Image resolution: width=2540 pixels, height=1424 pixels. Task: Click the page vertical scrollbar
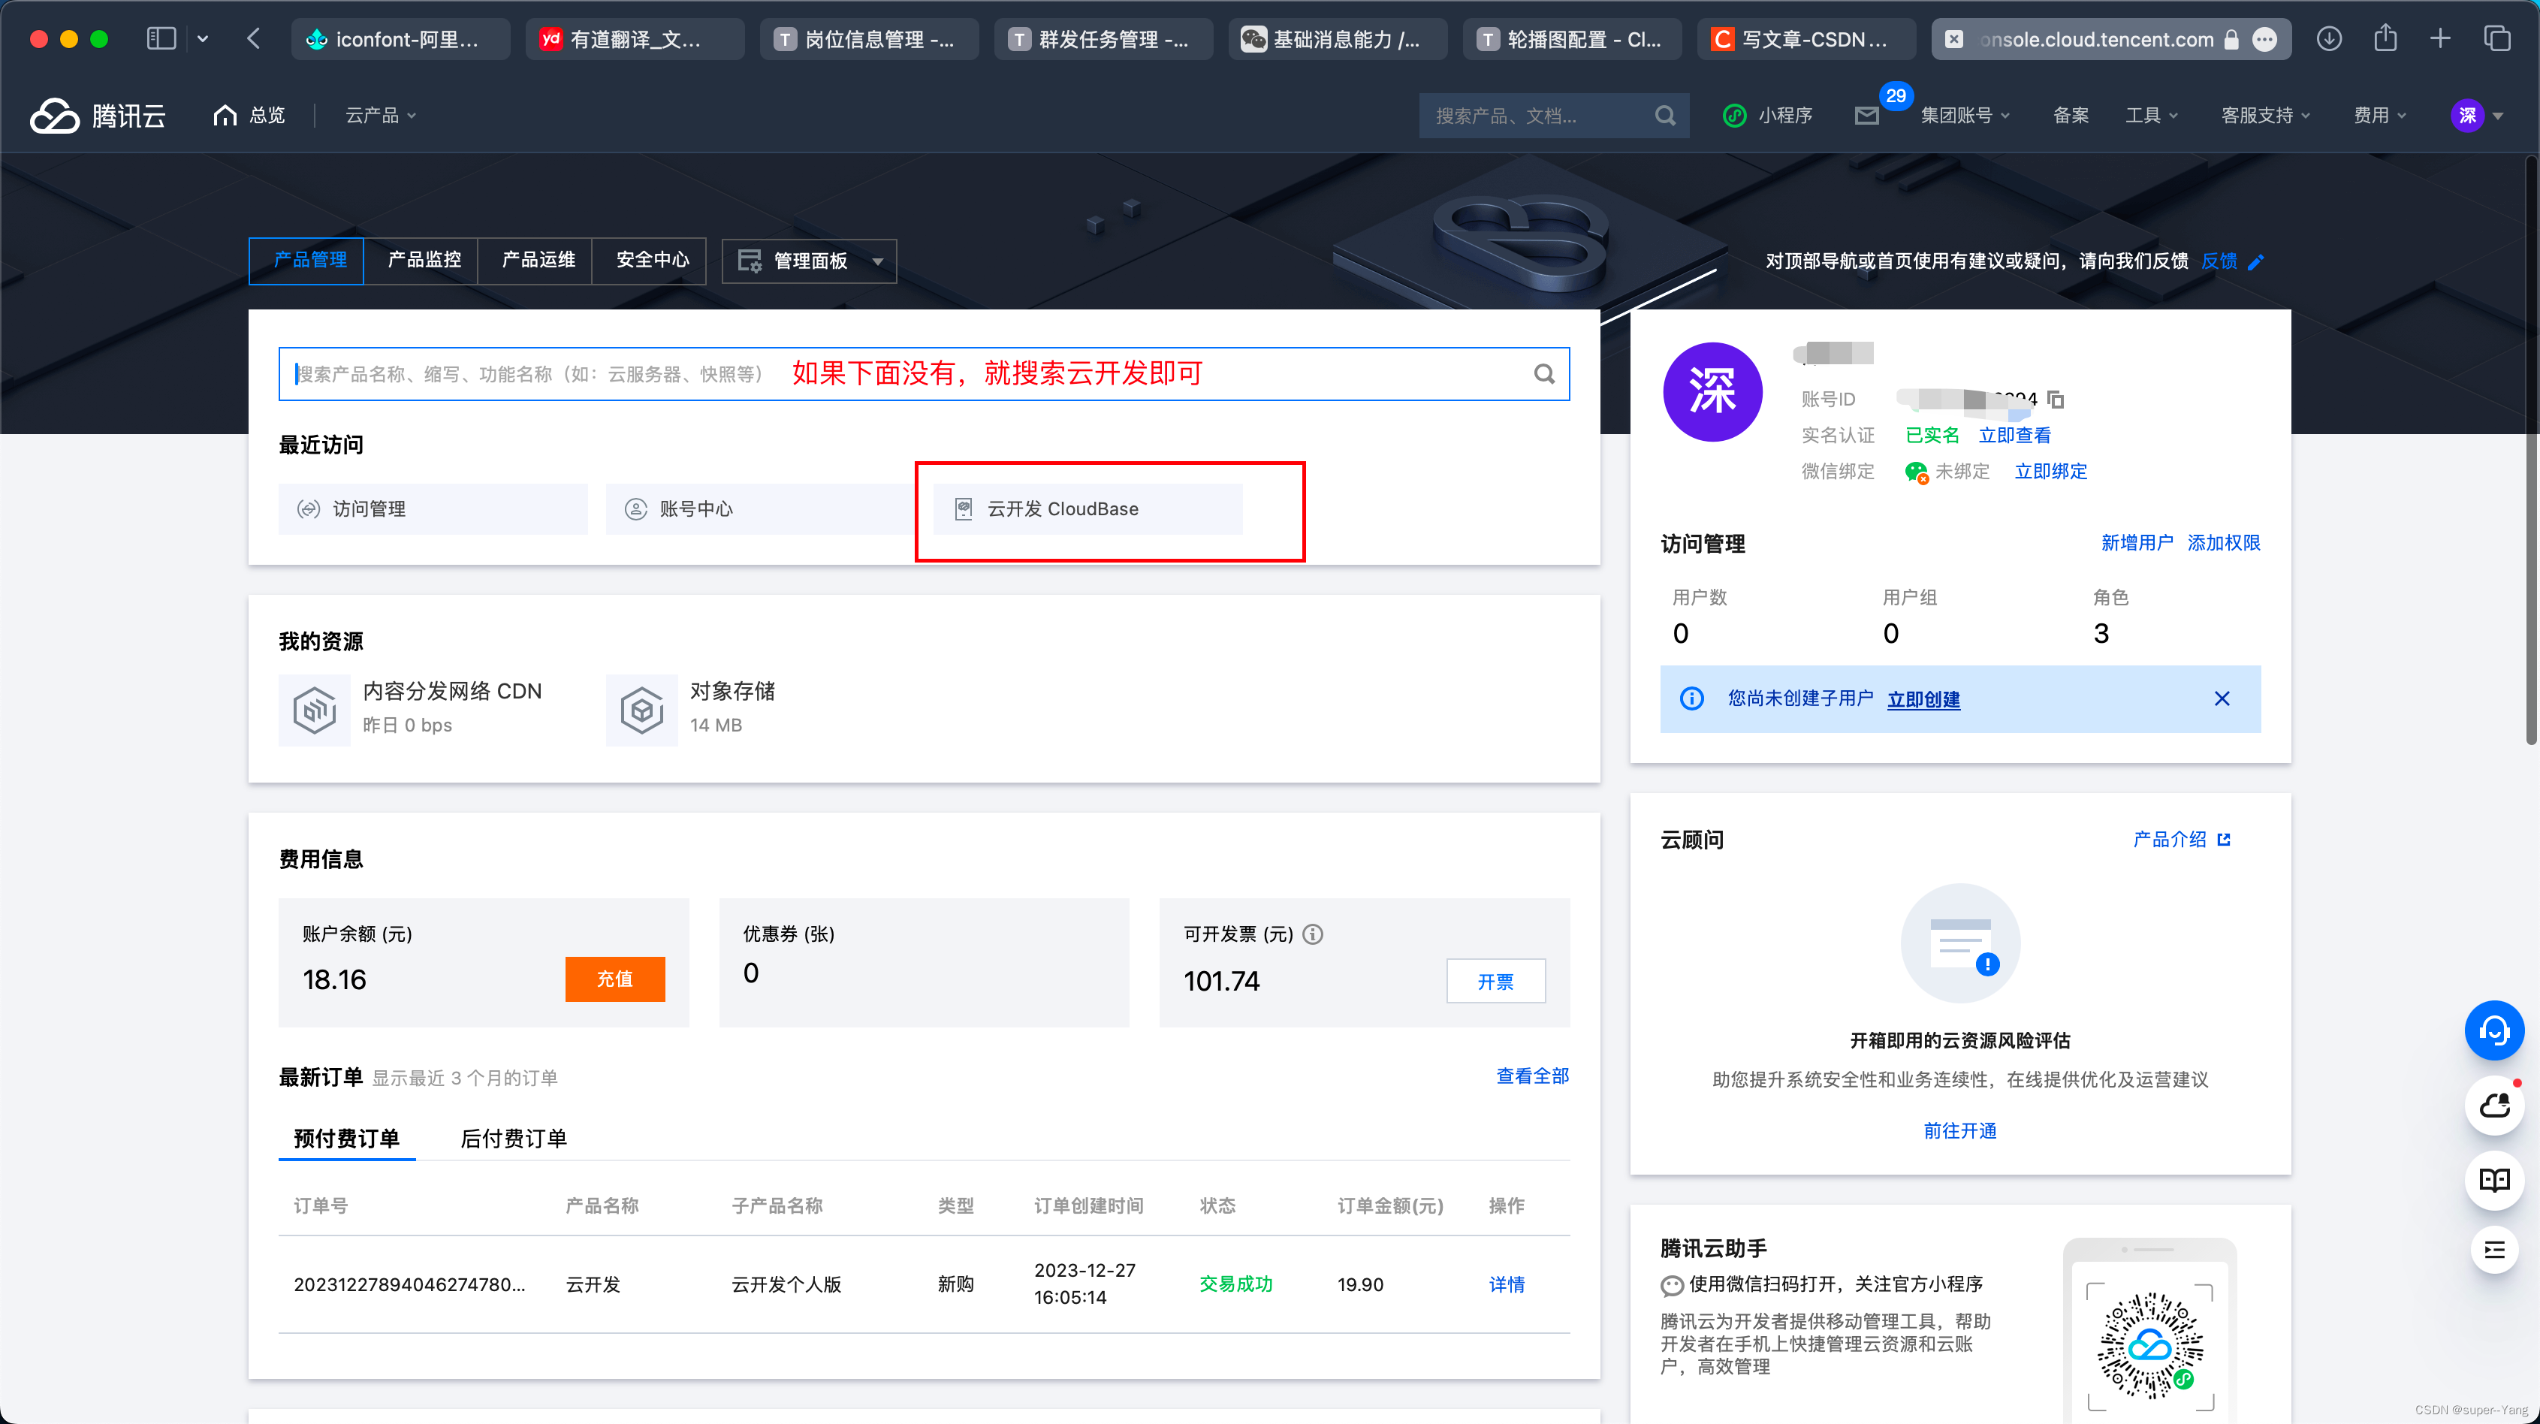(2530, 448)
